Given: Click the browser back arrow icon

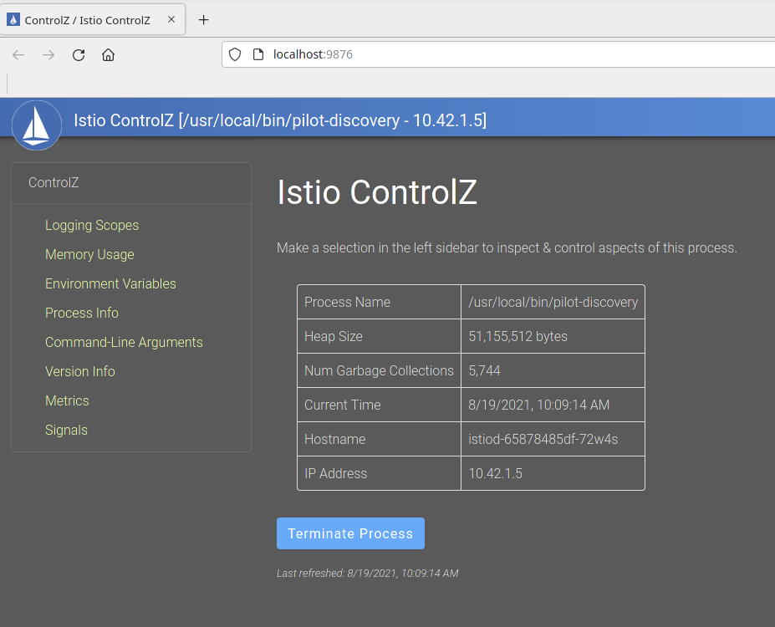Looking at the screenshot, I should (18, 54).
